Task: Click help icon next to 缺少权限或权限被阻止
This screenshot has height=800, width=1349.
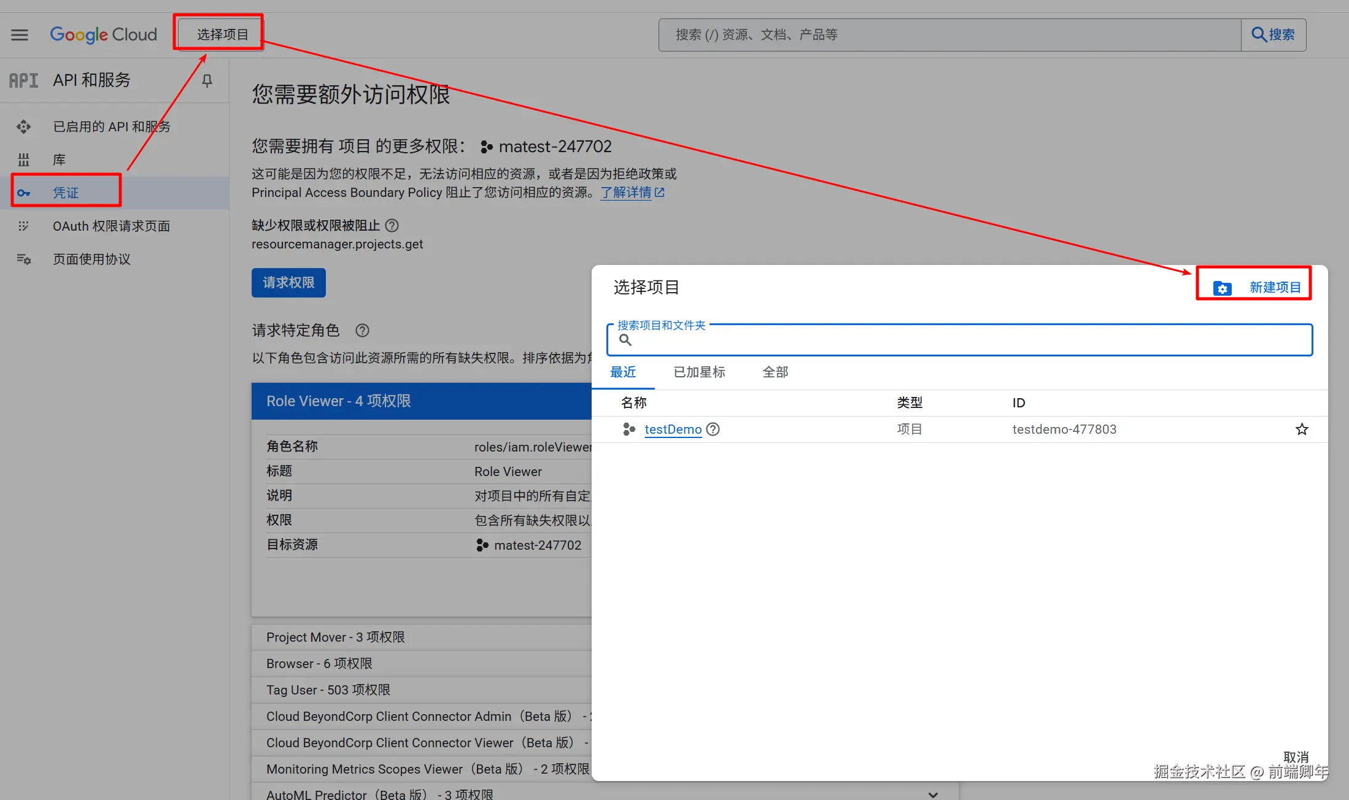Action: click(392, 225)
